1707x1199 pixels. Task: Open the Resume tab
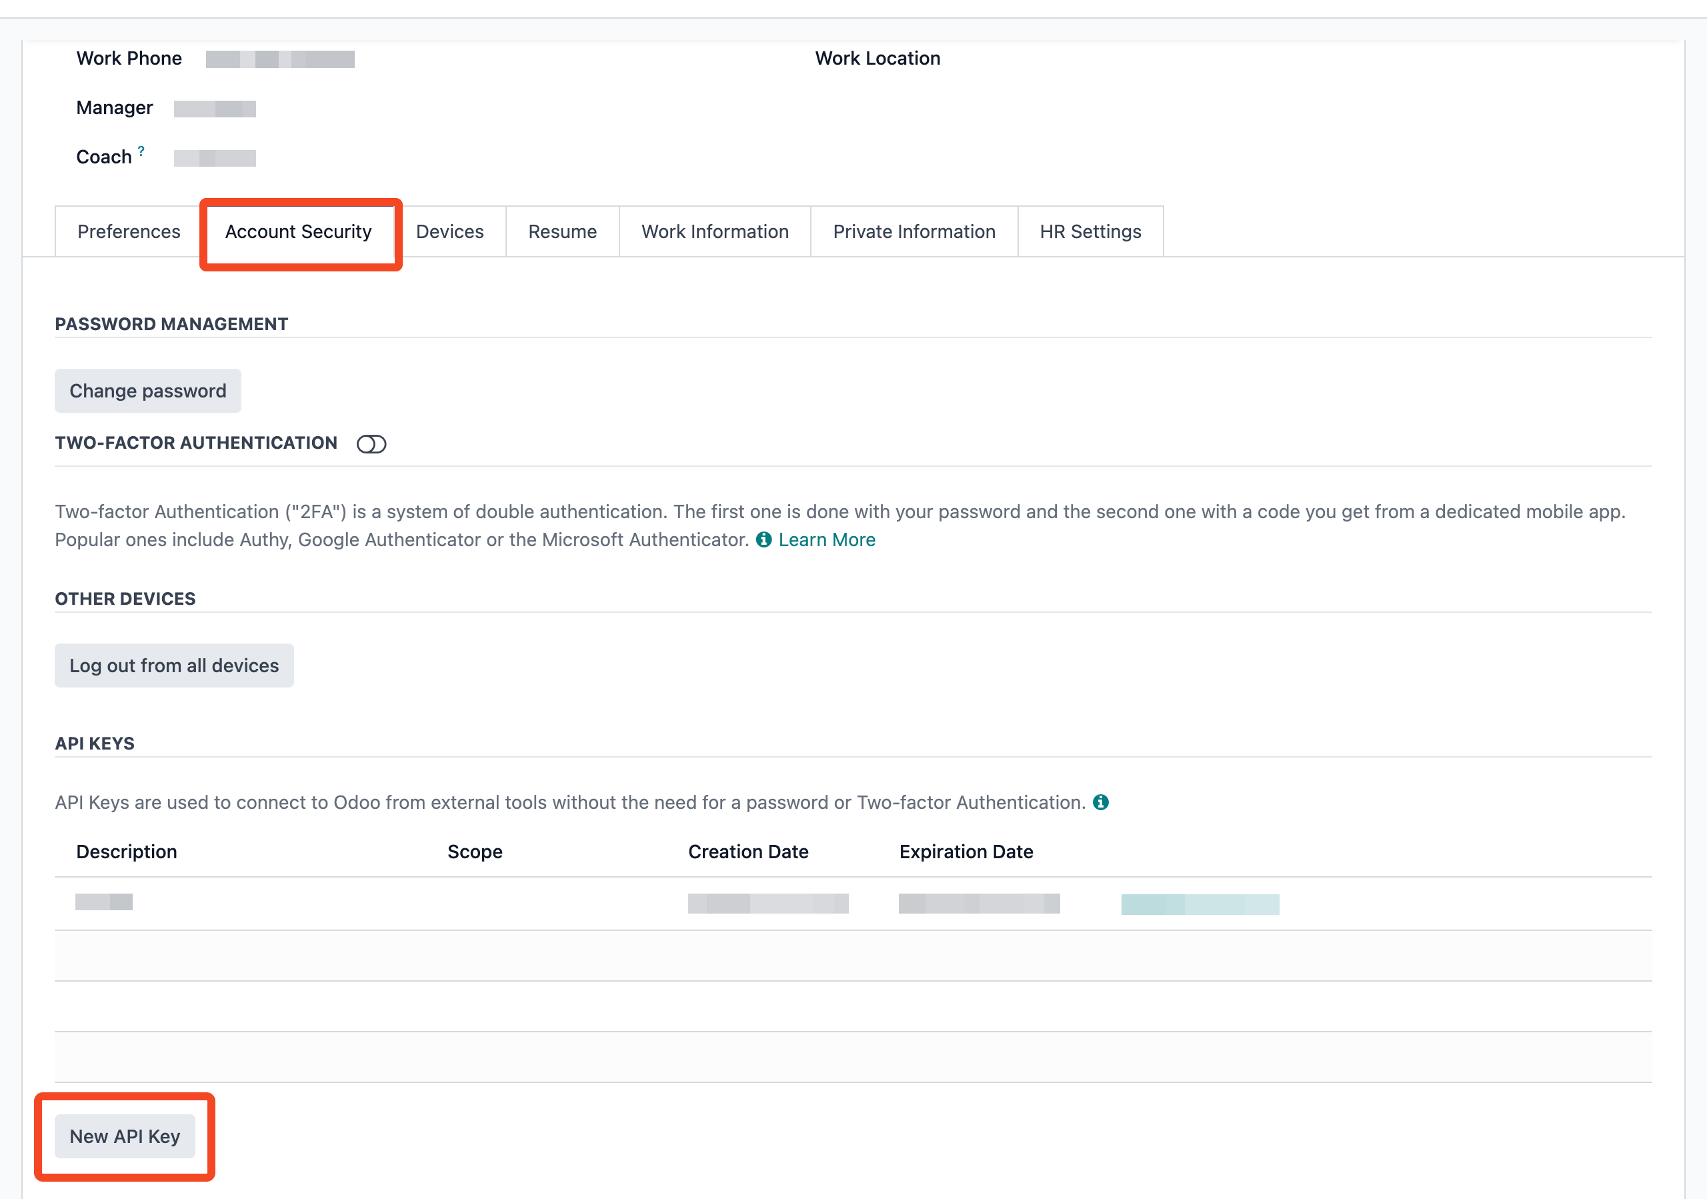[563, 231]
